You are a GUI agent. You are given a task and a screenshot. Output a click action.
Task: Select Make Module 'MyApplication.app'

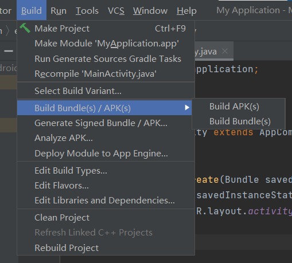(x=106, y=44)
